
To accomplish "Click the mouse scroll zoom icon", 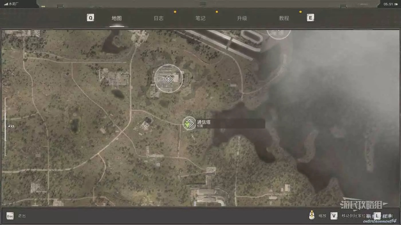I will point(312,215).
